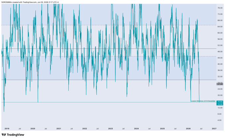
Task: Click the "Jul" label between 2025 and 2026
Action: point(175,129)
